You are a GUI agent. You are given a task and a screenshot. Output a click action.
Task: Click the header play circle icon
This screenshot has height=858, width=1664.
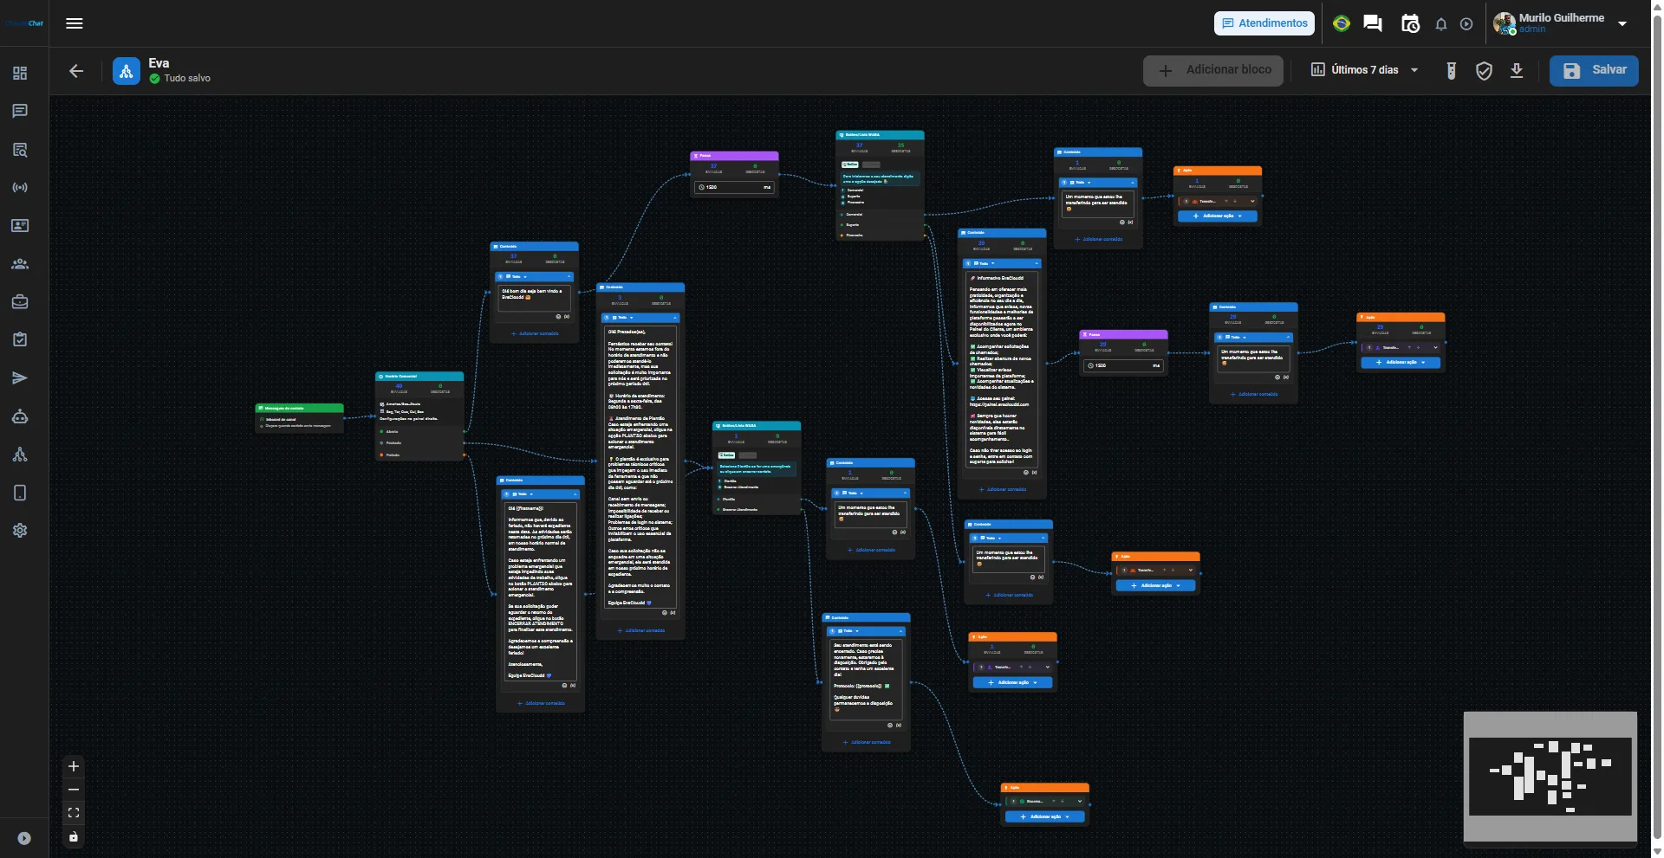coord(1466,24)
